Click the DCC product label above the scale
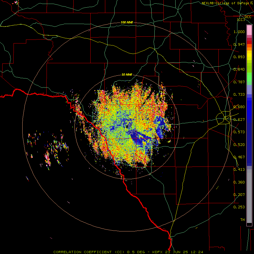Viewport: 254px width, 254px height. pos(248,17)
